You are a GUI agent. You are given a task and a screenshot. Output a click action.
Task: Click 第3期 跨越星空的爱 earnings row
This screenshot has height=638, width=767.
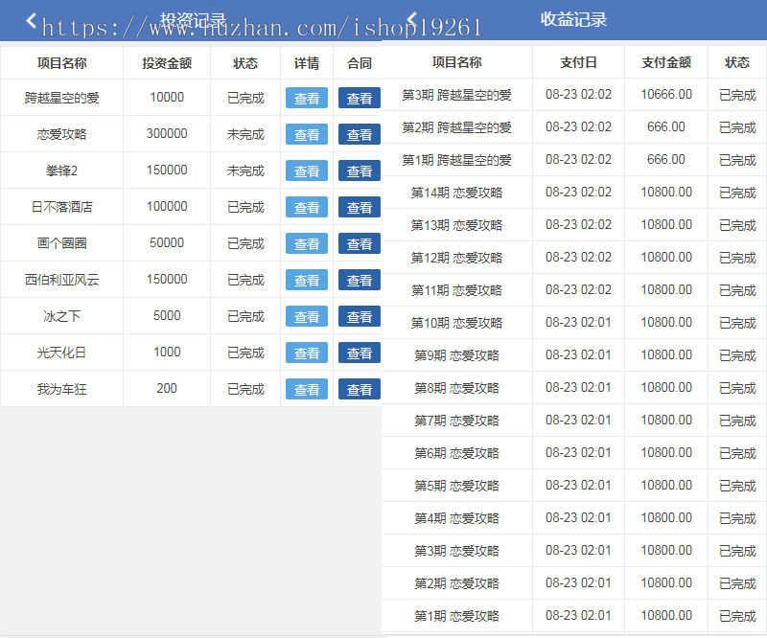(x=573, y=94)
